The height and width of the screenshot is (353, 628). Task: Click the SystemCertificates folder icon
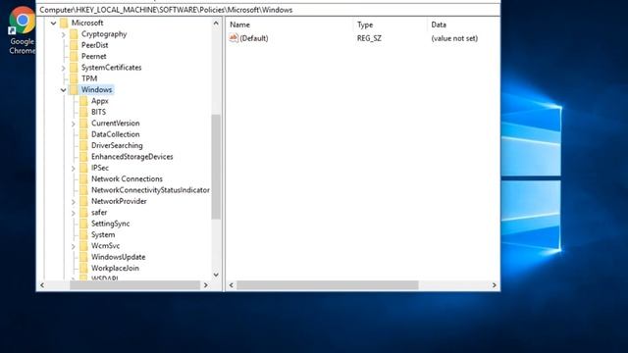coord(74,68)
